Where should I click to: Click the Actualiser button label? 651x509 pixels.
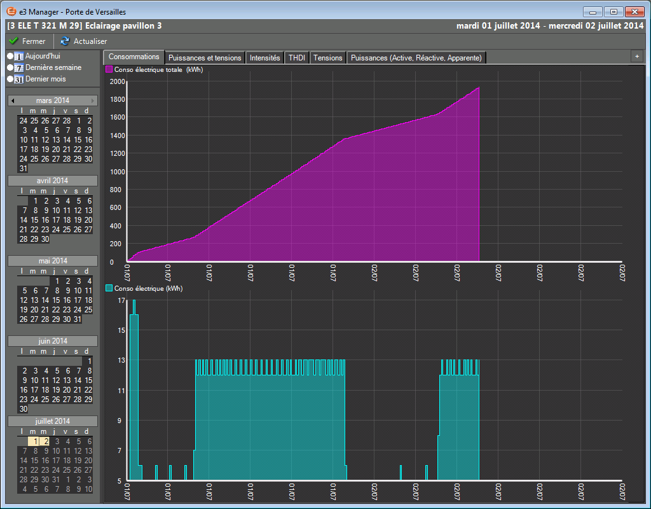pos(90,41)
